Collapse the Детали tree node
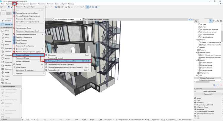223x121 pixels. tap(197, 60)
